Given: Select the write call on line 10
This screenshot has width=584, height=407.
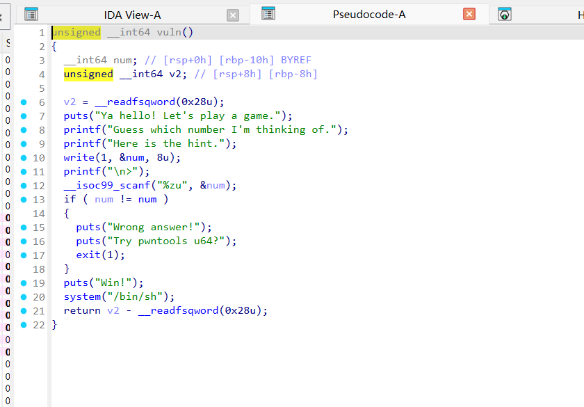Looking at the screenshot, I should coord(79,158).
